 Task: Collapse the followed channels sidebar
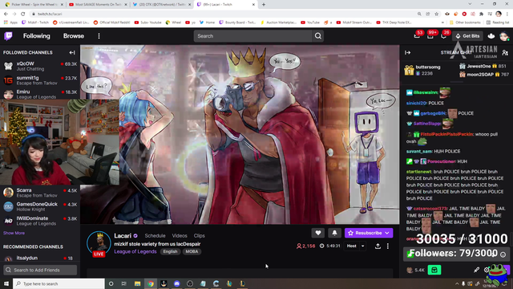tap(72, 52)
